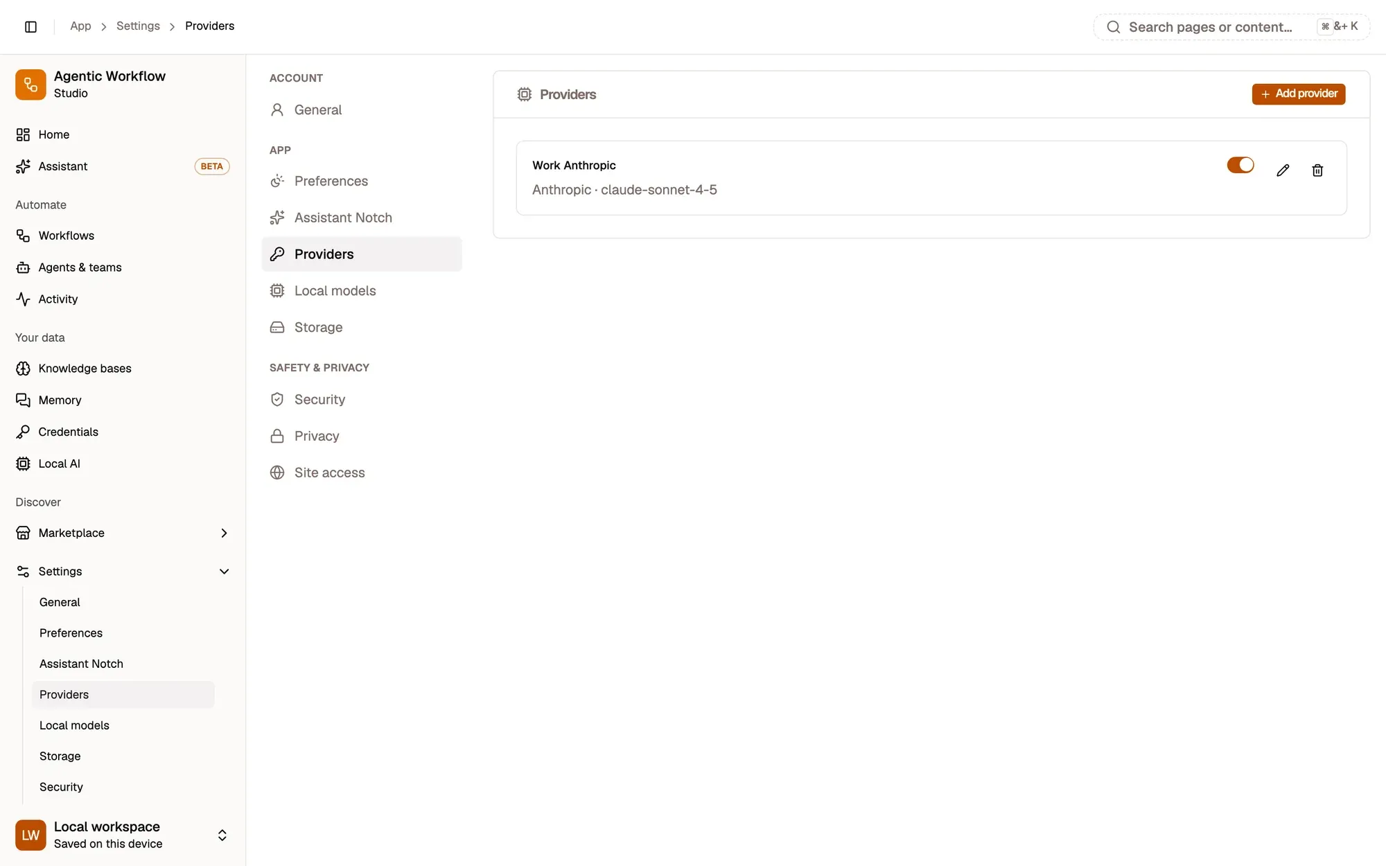Click the LW workspace avatar
Image resolution: width=1386 pixels, height=866 pixels.
coord(30,835)
